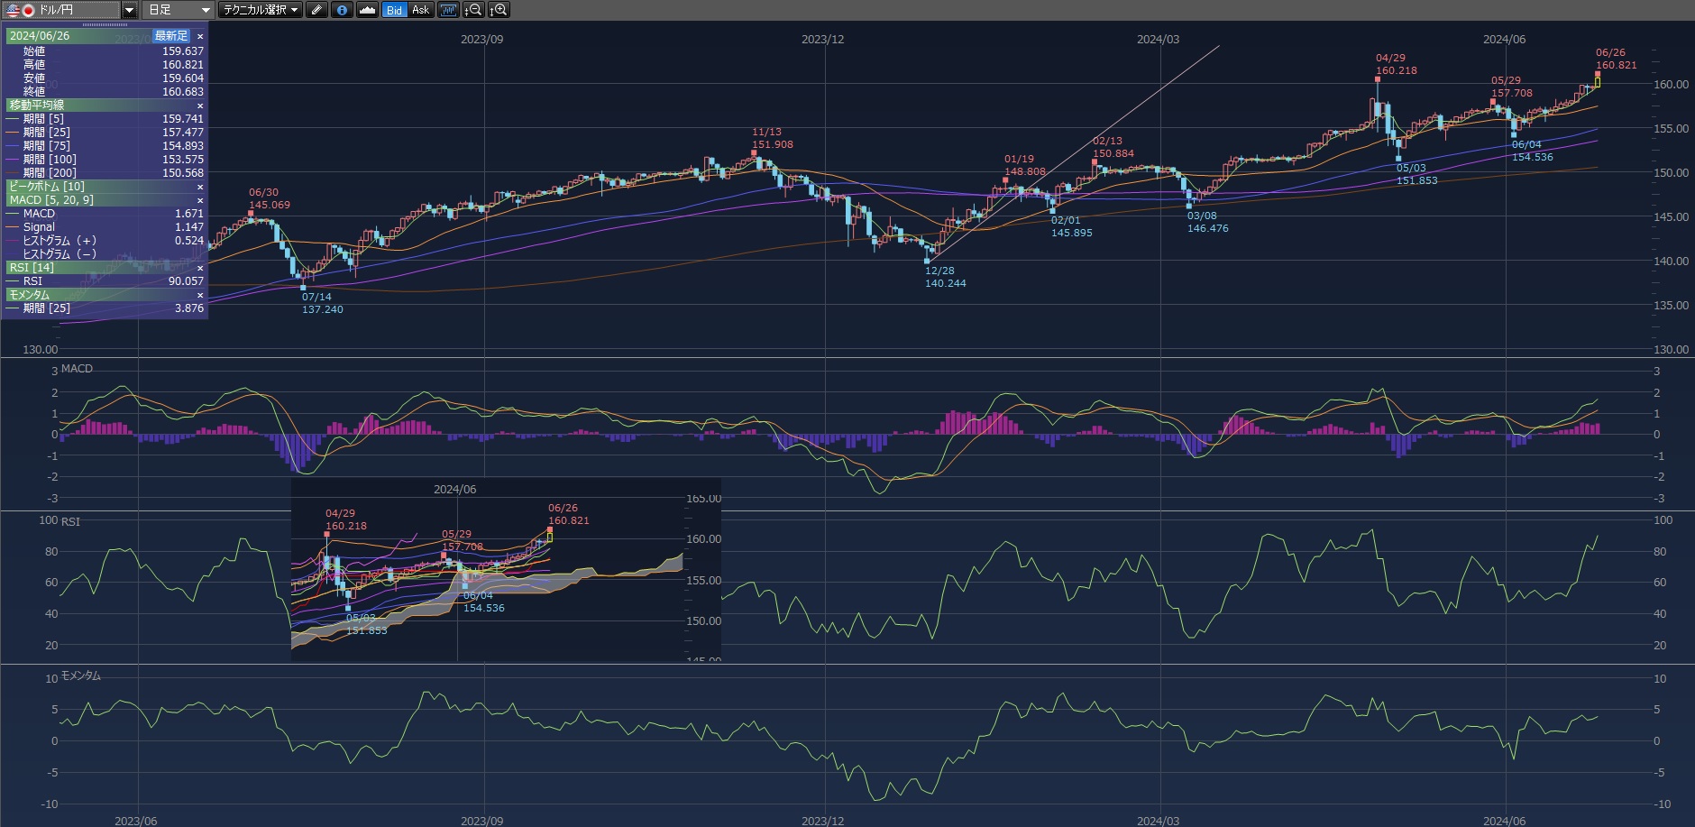Open the ドル/円 currency pair dropdown
Screen dimensions: 1695x827
129,10
